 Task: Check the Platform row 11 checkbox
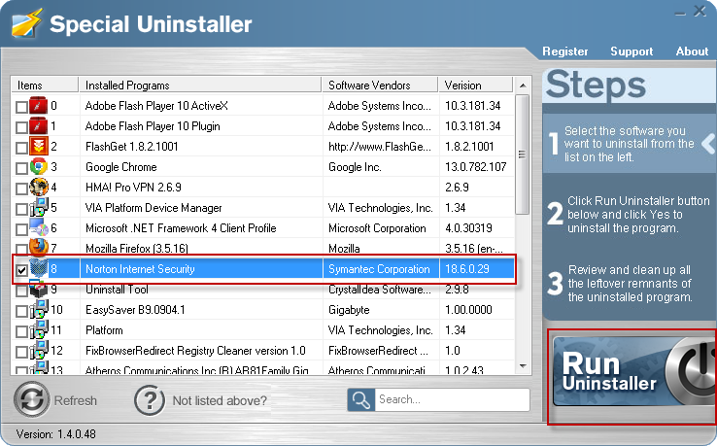21,331
